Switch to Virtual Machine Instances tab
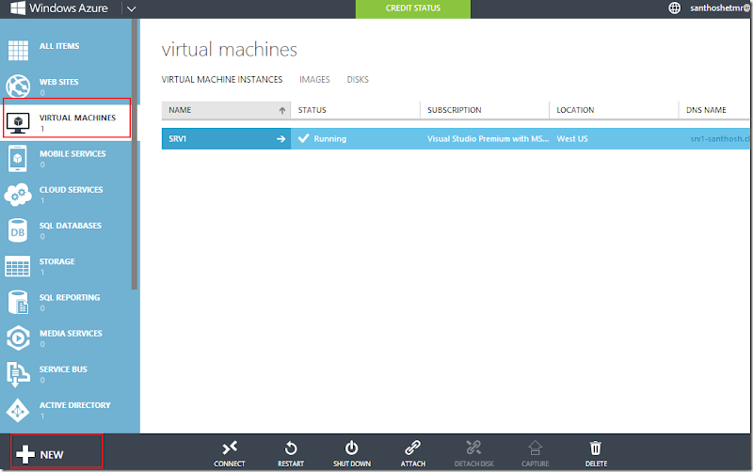 tap(222, 80)
